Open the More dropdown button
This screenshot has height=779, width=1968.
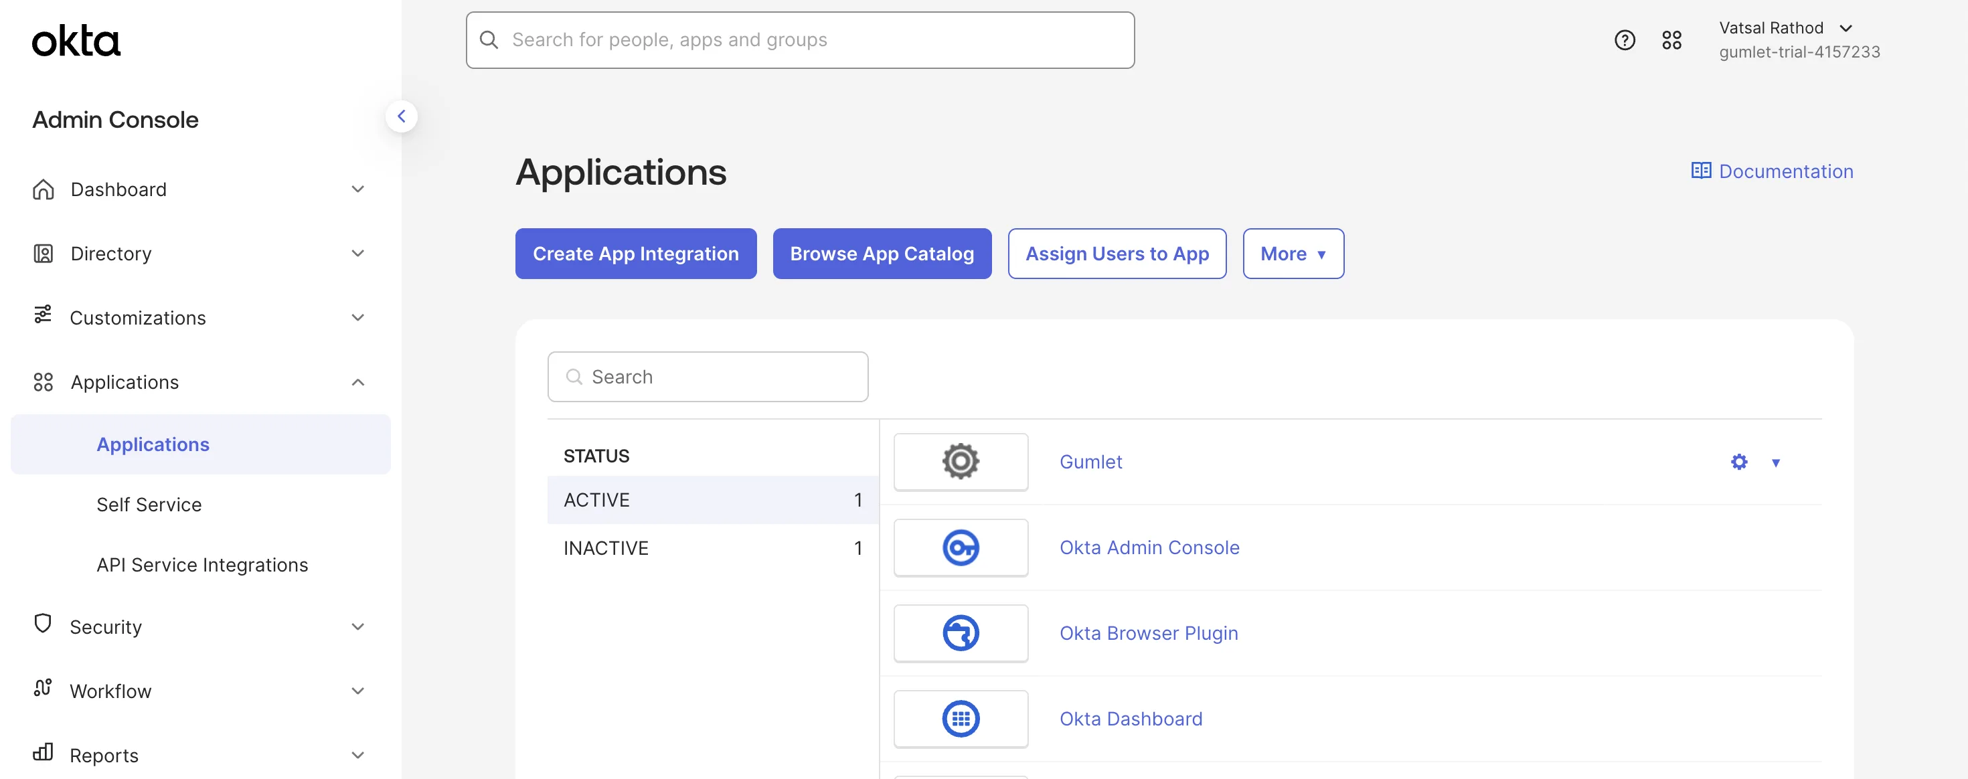coord(1293,254)
